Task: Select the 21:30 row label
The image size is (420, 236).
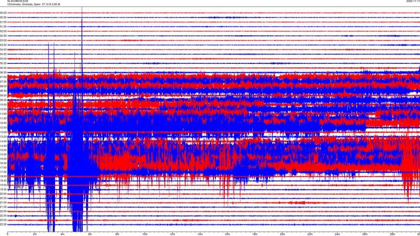Action: click(x=3, y=207)
